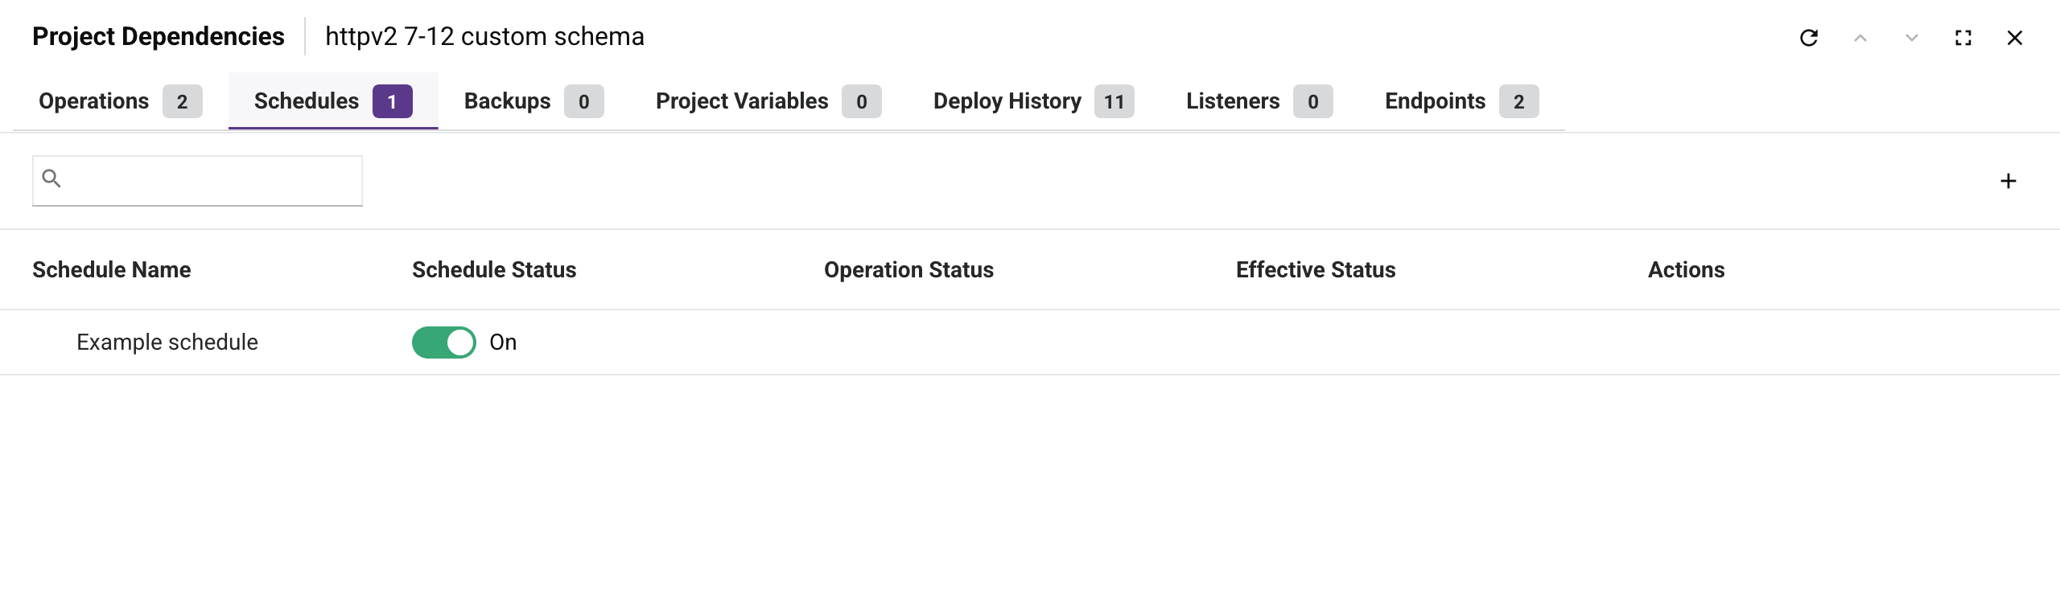Click the magnifier search icon
Viewport: 2060px width, 611px height.
coord(51,178)
